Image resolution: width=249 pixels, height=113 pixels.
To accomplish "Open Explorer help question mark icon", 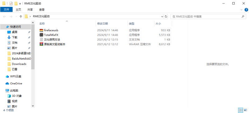I will (x=246, y=10).
